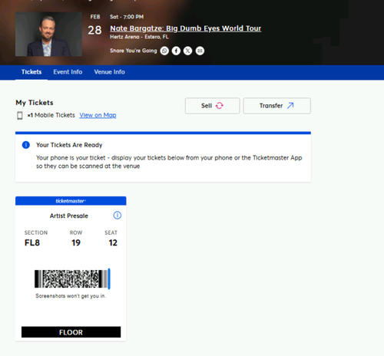Click the FLOOR label on ticket
Screen dimensions: 384x356
pos(71,332)
